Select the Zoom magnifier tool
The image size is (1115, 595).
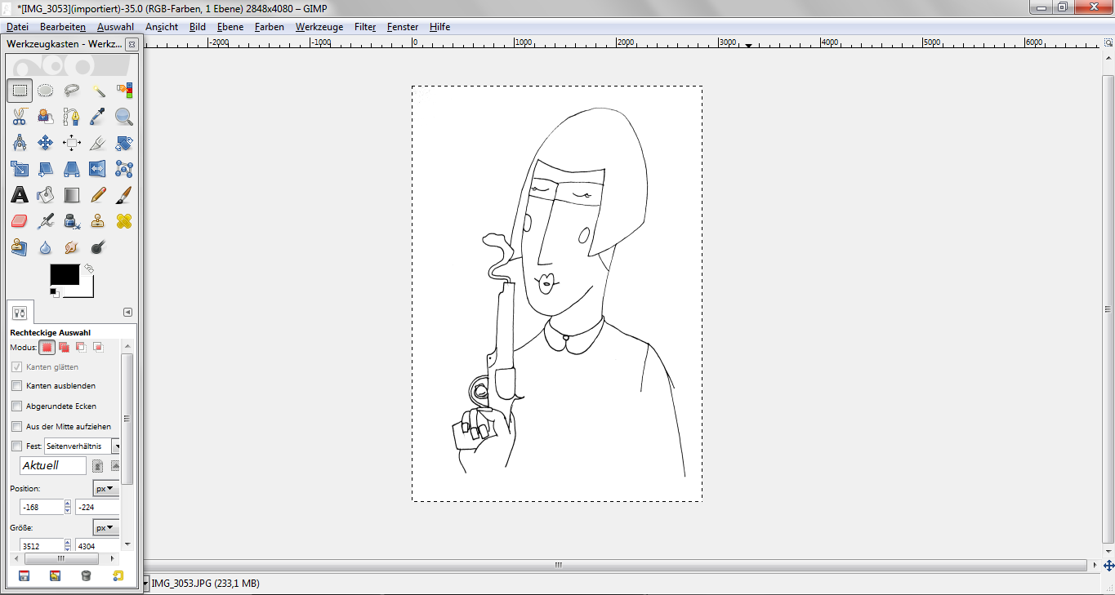pyautogui.click(x=124, y=117)
